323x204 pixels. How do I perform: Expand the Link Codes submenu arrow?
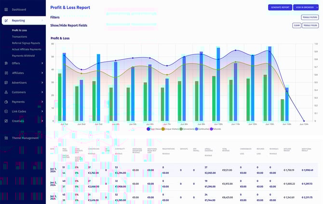(x=42, y=112)
